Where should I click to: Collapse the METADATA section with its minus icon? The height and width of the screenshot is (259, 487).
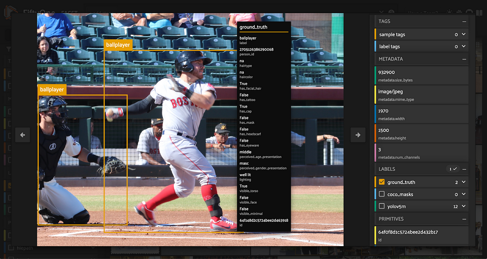464,59
